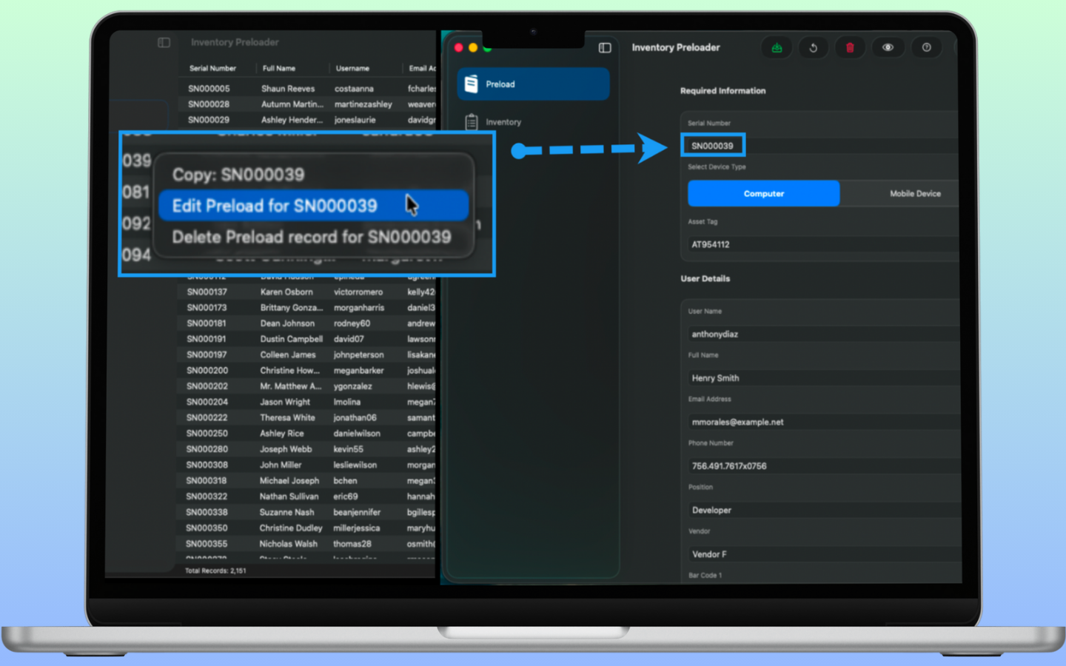Click the green save-to-tray toolbar icon
The image size is (1066, 666).
pyautogui.click(x=777, y=48)
